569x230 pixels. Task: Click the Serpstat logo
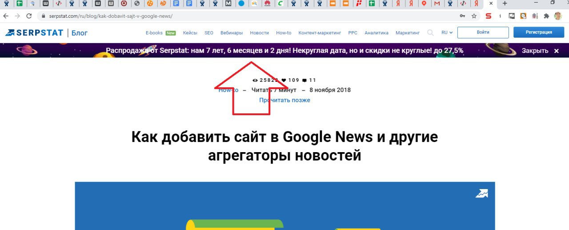tap(35, 32)
